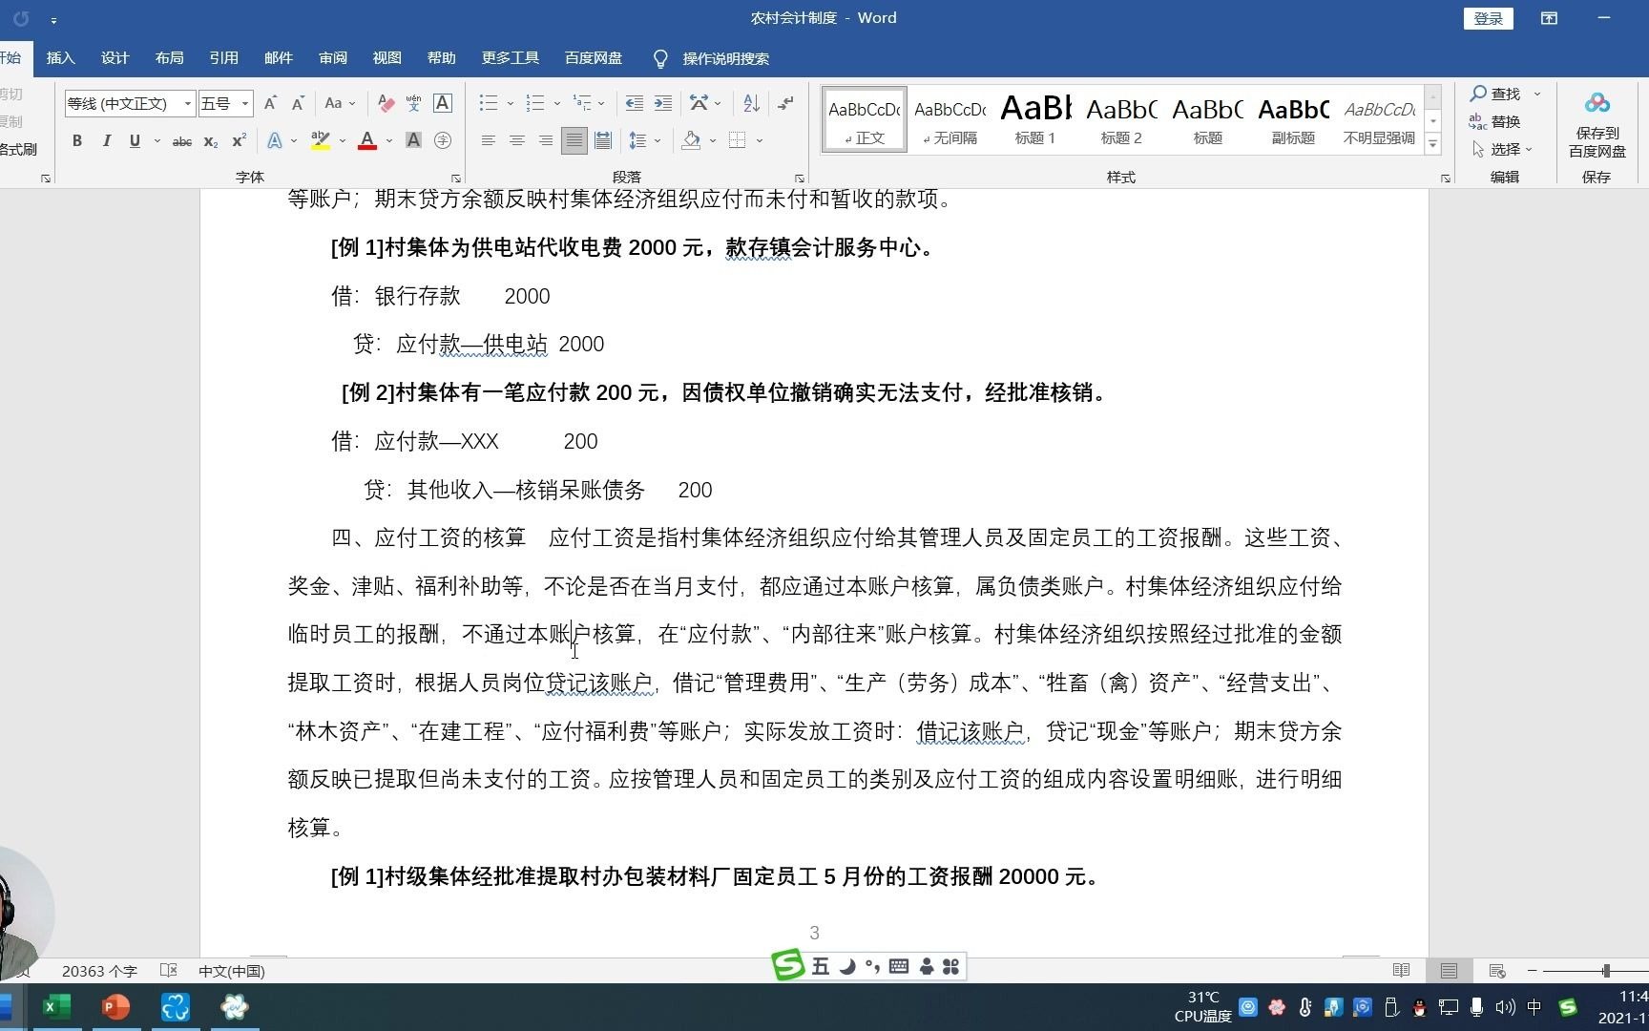Apply enclosed character icon

(x=443, y=140)
